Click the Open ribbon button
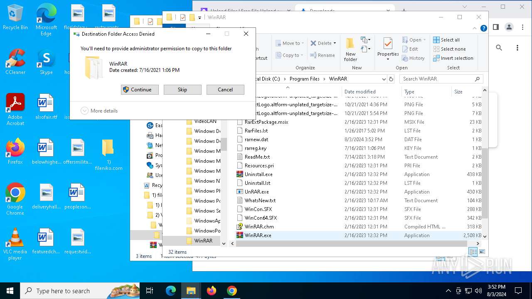Viewport: 532px width, 299px height. (x=414, y=40)
